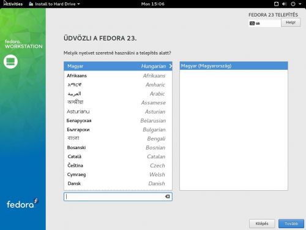Click the Hungarian row arrow chevron

[x=171, y=66]
